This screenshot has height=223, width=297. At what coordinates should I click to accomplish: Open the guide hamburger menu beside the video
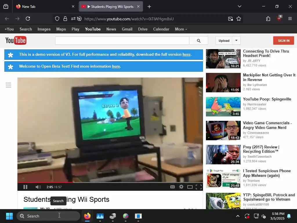click(8, 85)
